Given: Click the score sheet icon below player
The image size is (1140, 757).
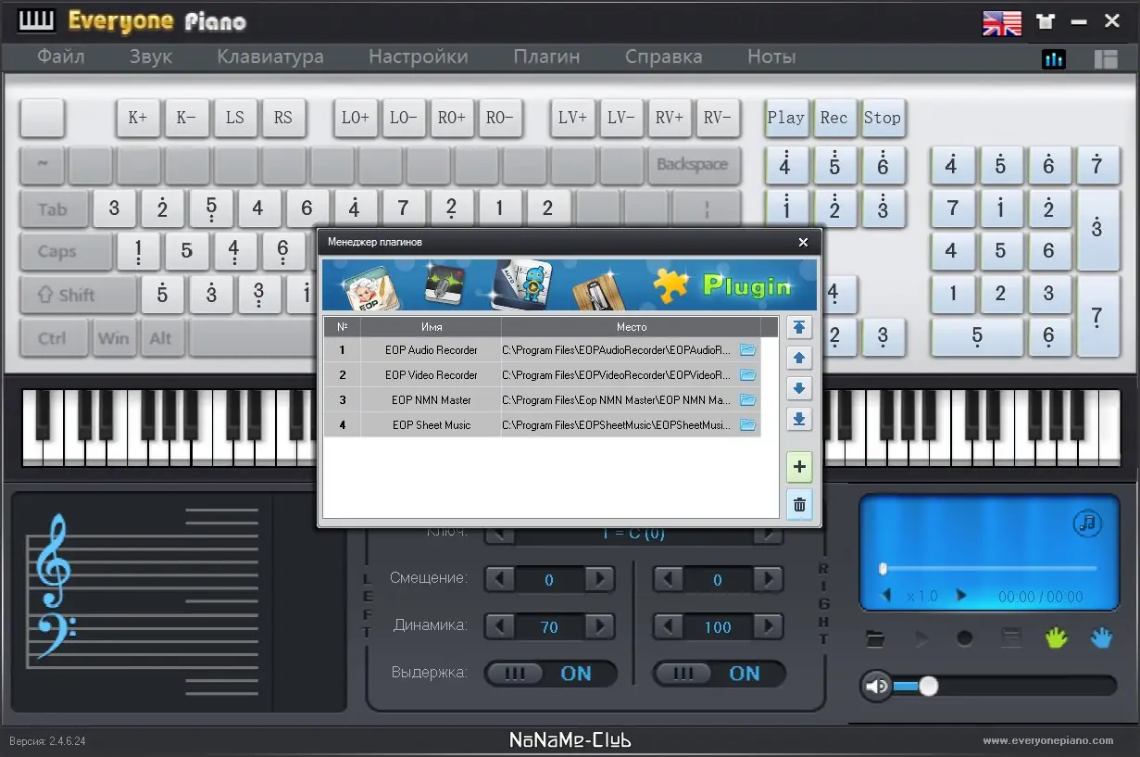Looking at the screenshot, I should [1011, 638].
